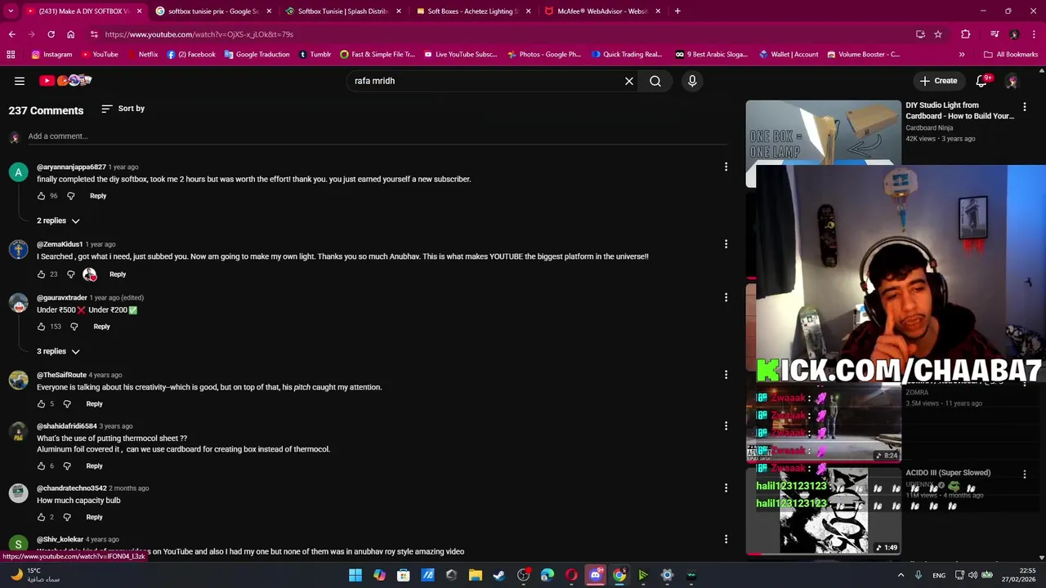Open All Bookmarks folder

click(x=1011, y=55)
